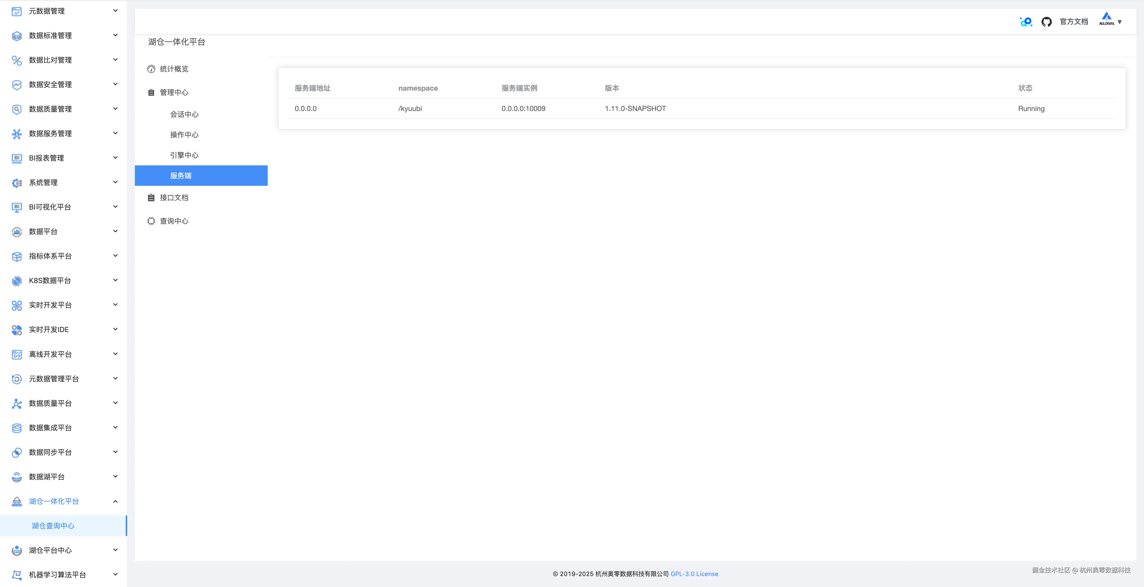Open the 官方文档 link
The height and width of the screenshot is (587, 1144).
click(1073, 22)
